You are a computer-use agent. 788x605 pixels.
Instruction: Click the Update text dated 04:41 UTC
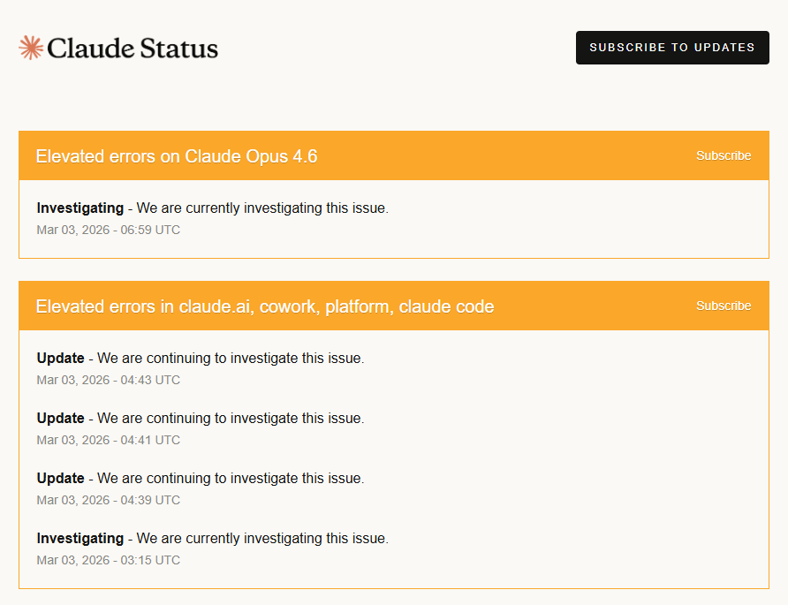(201, 418)
